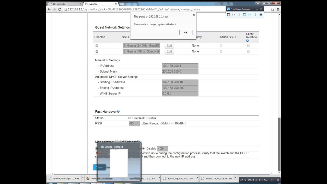327x184 pixels.
Task: Click the blue dashed region record icon in recorder
Action: point(254,15)
